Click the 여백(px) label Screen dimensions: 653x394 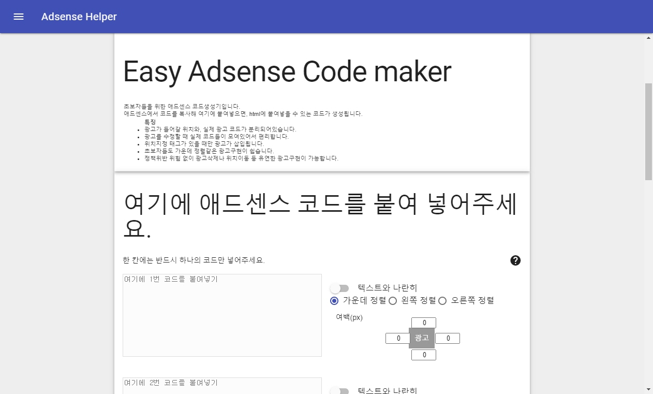click(349, 317)
